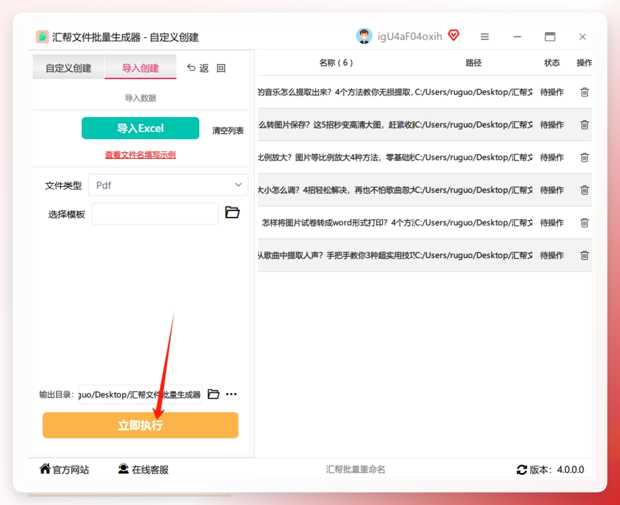Viewport: 620px width, 505px height.
Task: Focus the 选择模板 input field
Action: [155, 214]
